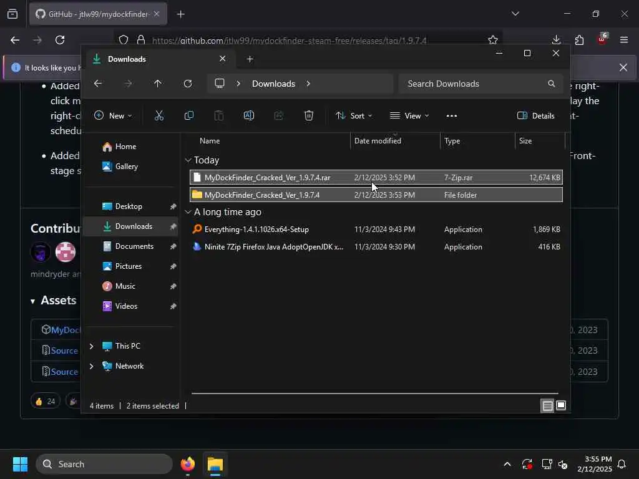The image size is (639, 479).
Task: Close the Downloads Explorer tab
Action: tap(223, 59)
